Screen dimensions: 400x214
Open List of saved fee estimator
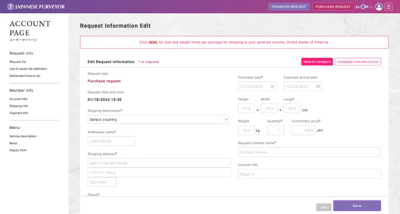point(28,69)
